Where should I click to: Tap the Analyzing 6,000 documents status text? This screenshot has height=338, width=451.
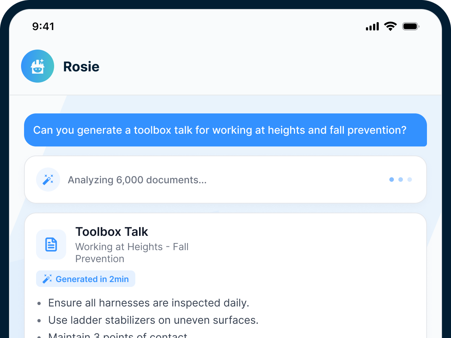tap(137, 180)
